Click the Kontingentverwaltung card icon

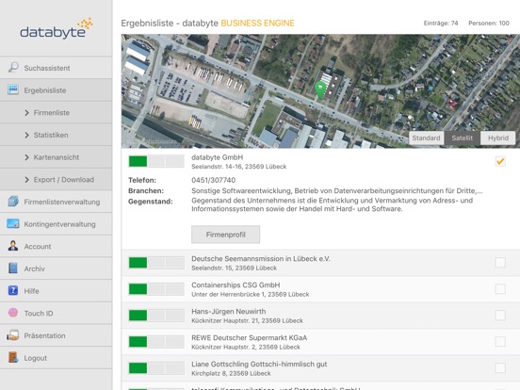coord(13,223)
